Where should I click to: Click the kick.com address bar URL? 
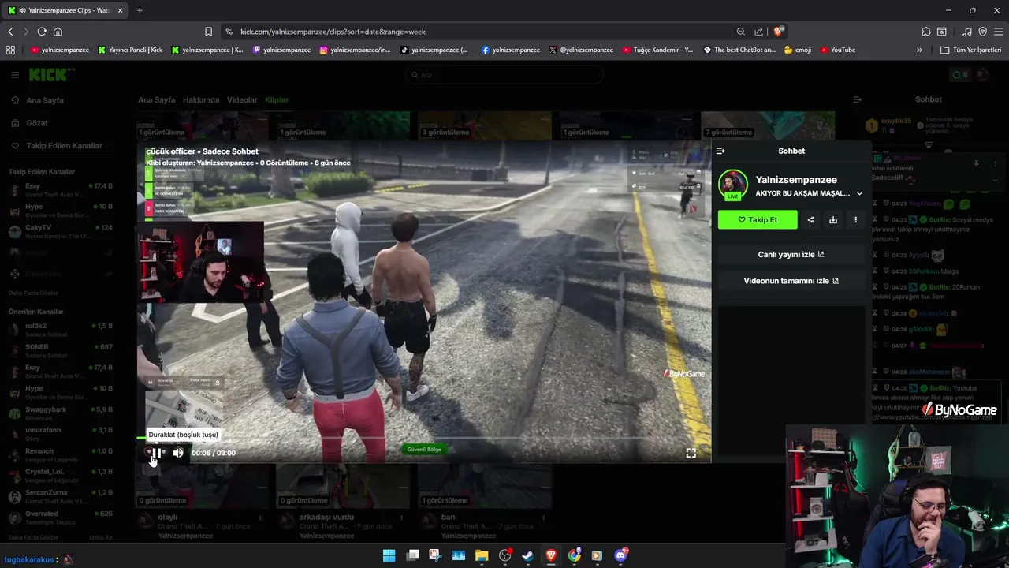click(333, 32)
